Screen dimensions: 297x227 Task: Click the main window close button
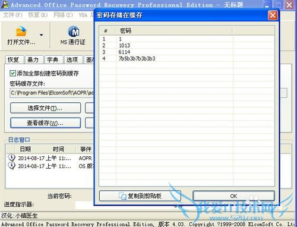coord(289,5)
